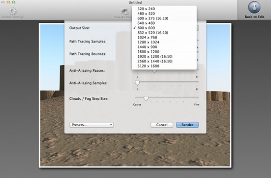Choose 320 x 240 output size
The width and height of the screenshot is (271, 178).
coord(164,9)
